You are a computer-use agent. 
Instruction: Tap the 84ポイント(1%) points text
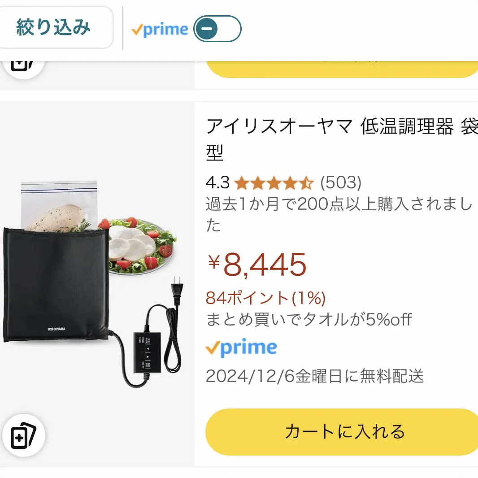click(x=265, y=298)
